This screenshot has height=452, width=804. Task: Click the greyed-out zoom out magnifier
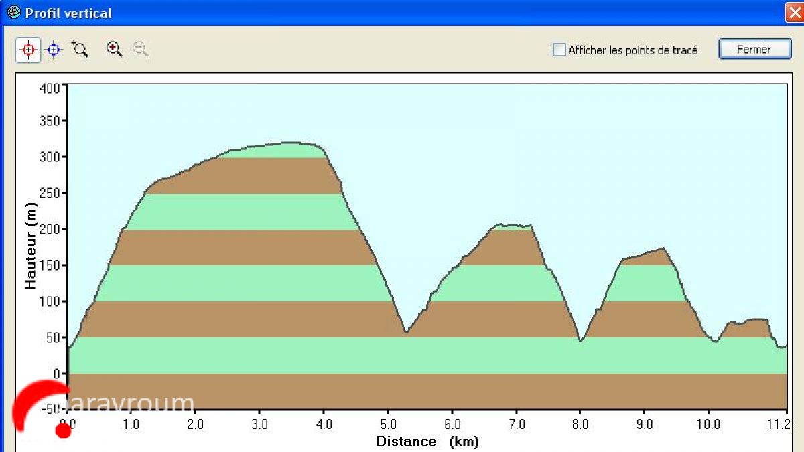[x=140, y=49]
